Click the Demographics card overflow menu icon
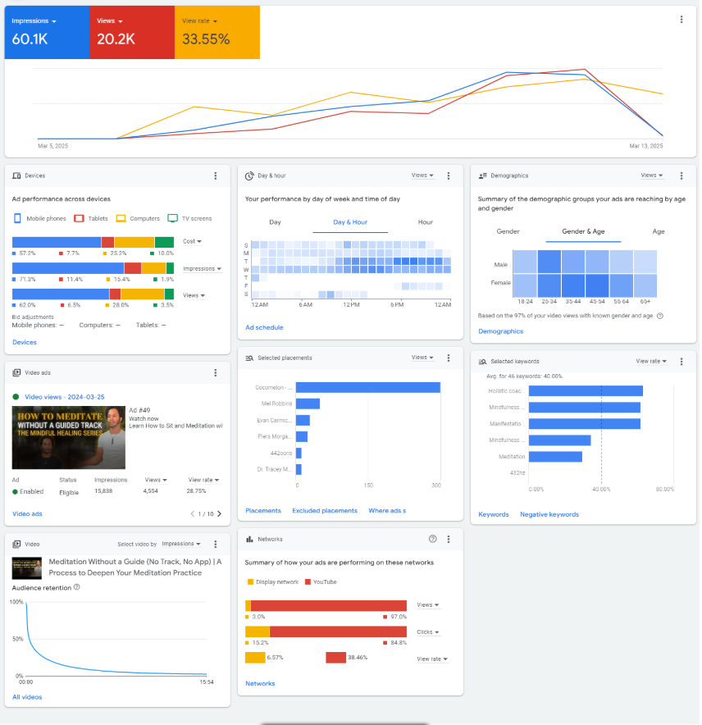The height and width of the screenshot is (725, 702). point(681,176)
